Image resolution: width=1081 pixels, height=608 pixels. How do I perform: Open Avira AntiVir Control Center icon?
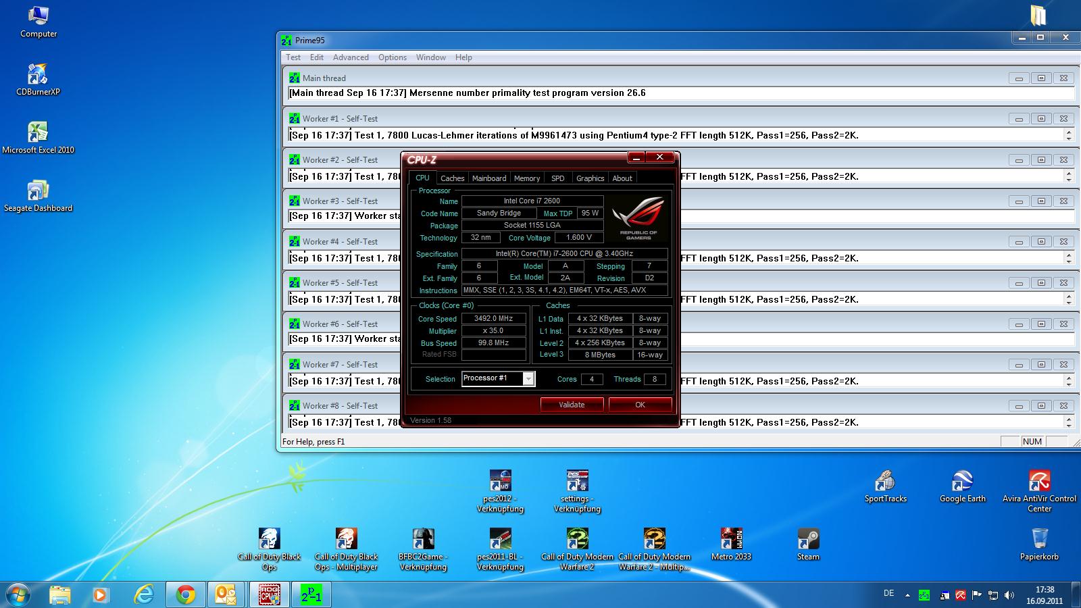tap(1039, 482)
